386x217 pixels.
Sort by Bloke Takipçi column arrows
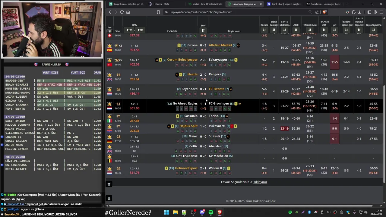tap(274, 30)
